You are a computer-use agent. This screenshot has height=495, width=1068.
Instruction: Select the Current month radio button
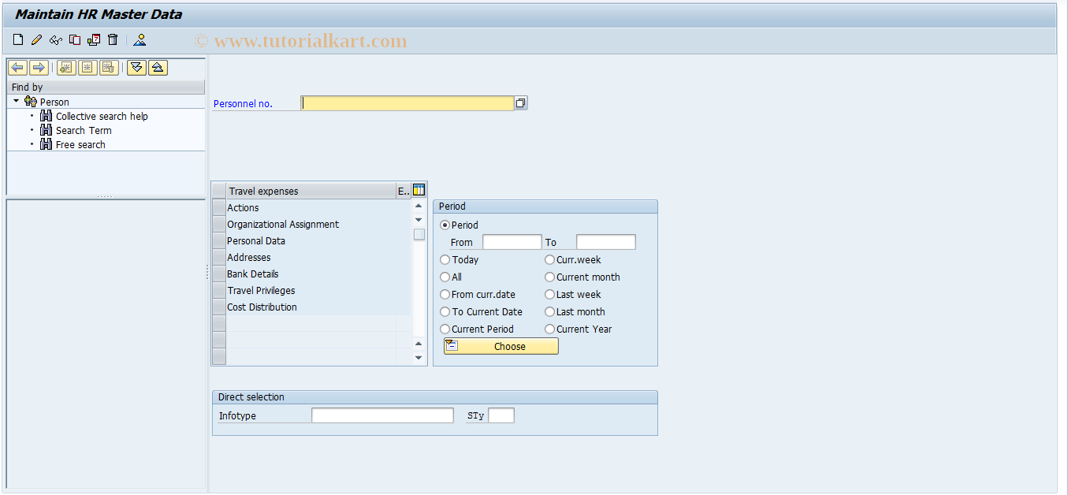[x=549, y=277]
